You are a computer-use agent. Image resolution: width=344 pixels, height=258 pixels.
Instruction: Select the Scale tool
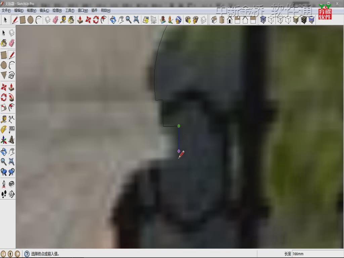click(x=4, y=107)
